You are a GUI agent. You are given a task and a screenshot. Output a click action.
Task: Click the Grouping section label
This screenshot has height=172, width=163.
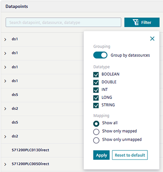[x=102, y=46]
